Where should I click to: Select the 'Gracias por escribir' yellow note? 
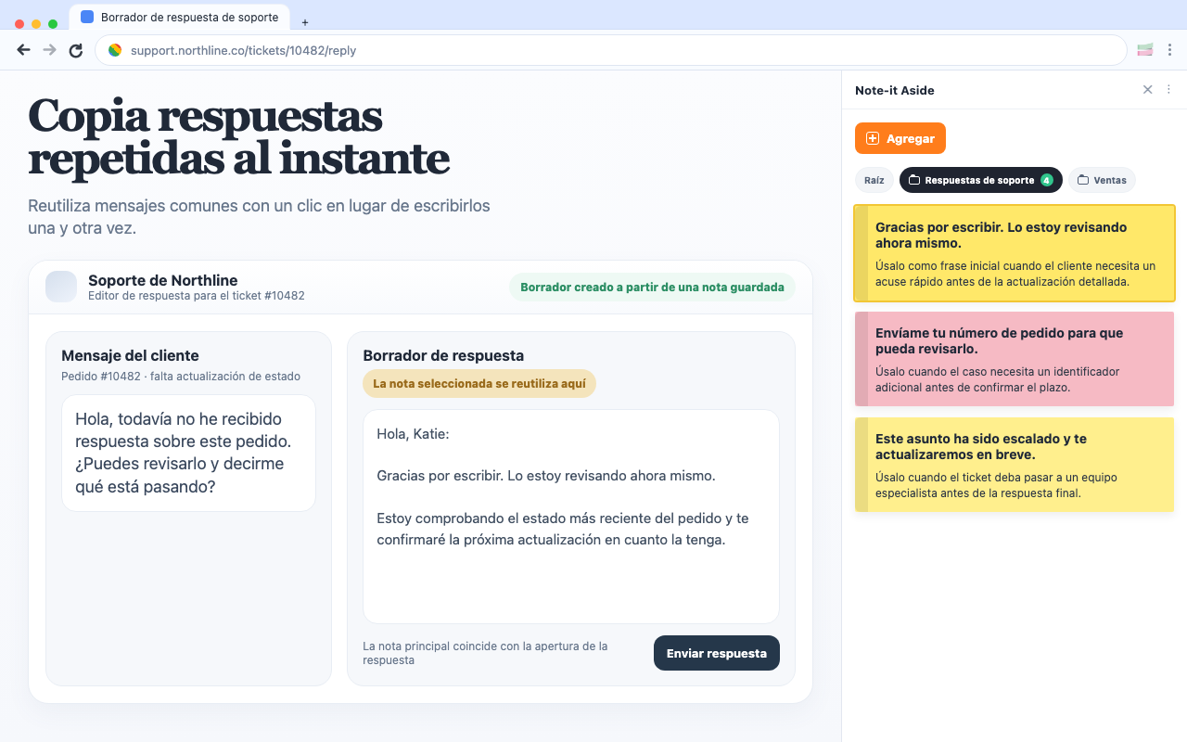tap(1014, 252)
